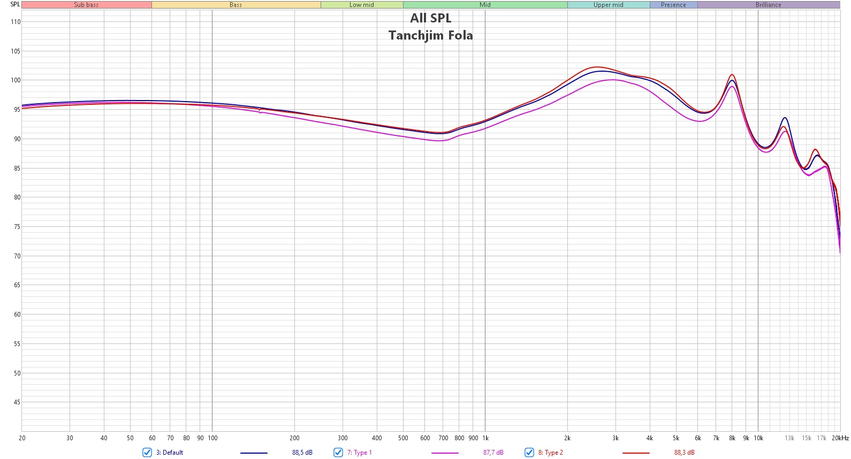The image size is (851, 459).
Task: Click the dark blue Default line swatch
Action: (254, 453)
